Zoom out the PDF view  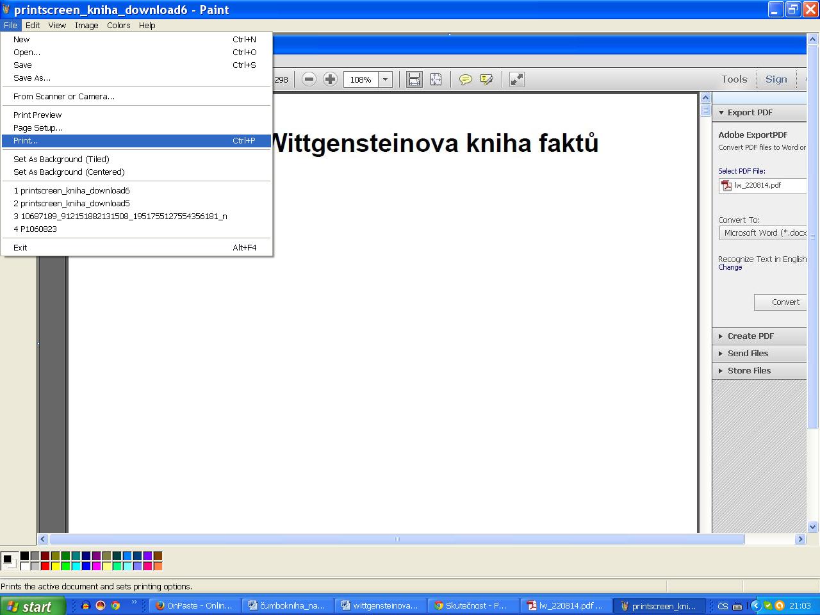point(309,79)
